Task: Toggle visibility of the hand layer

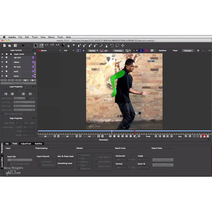Action: 2,76
